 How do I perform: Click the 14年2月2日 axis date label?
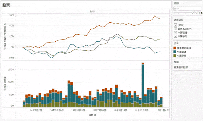tap(36, 110)
